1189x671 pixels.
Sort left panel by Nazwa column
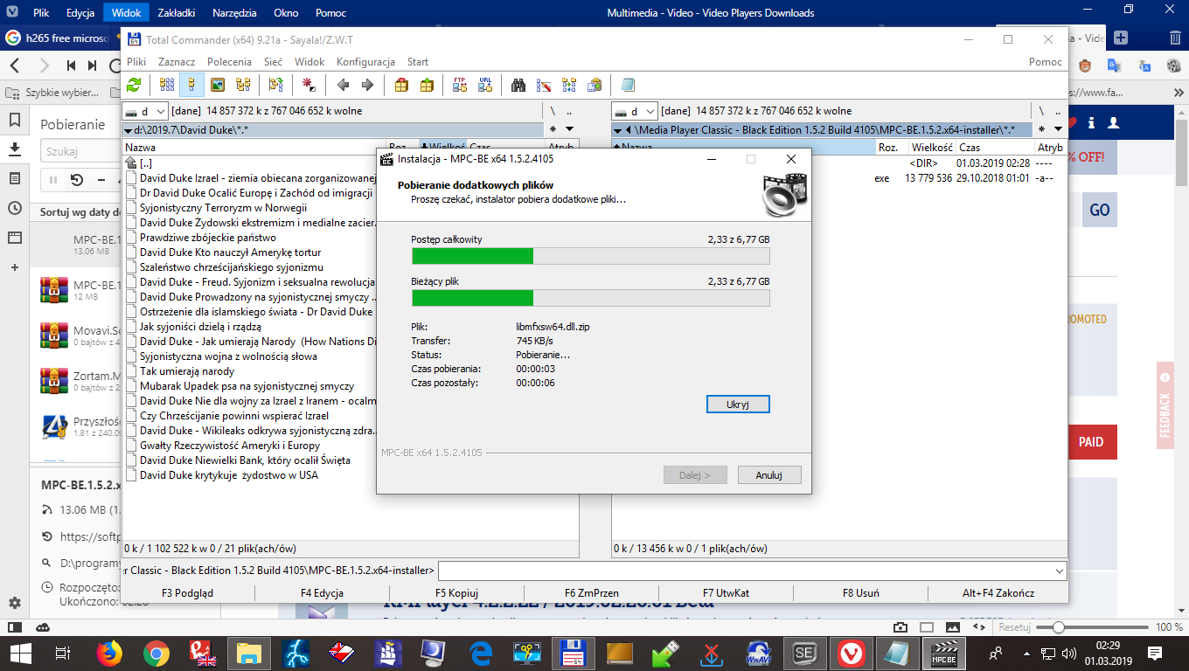254,148
